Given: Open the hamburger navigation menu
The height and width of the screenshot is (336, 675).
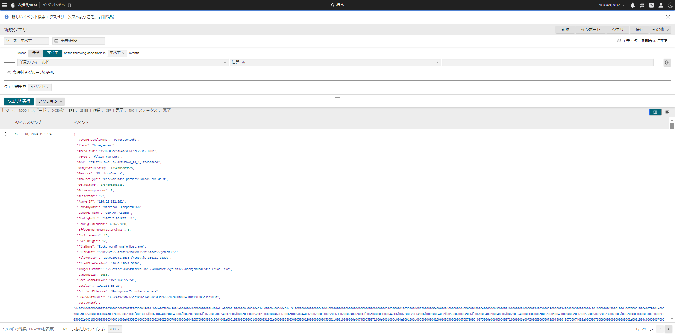Looking at the screenshot, I should point(5,5).
